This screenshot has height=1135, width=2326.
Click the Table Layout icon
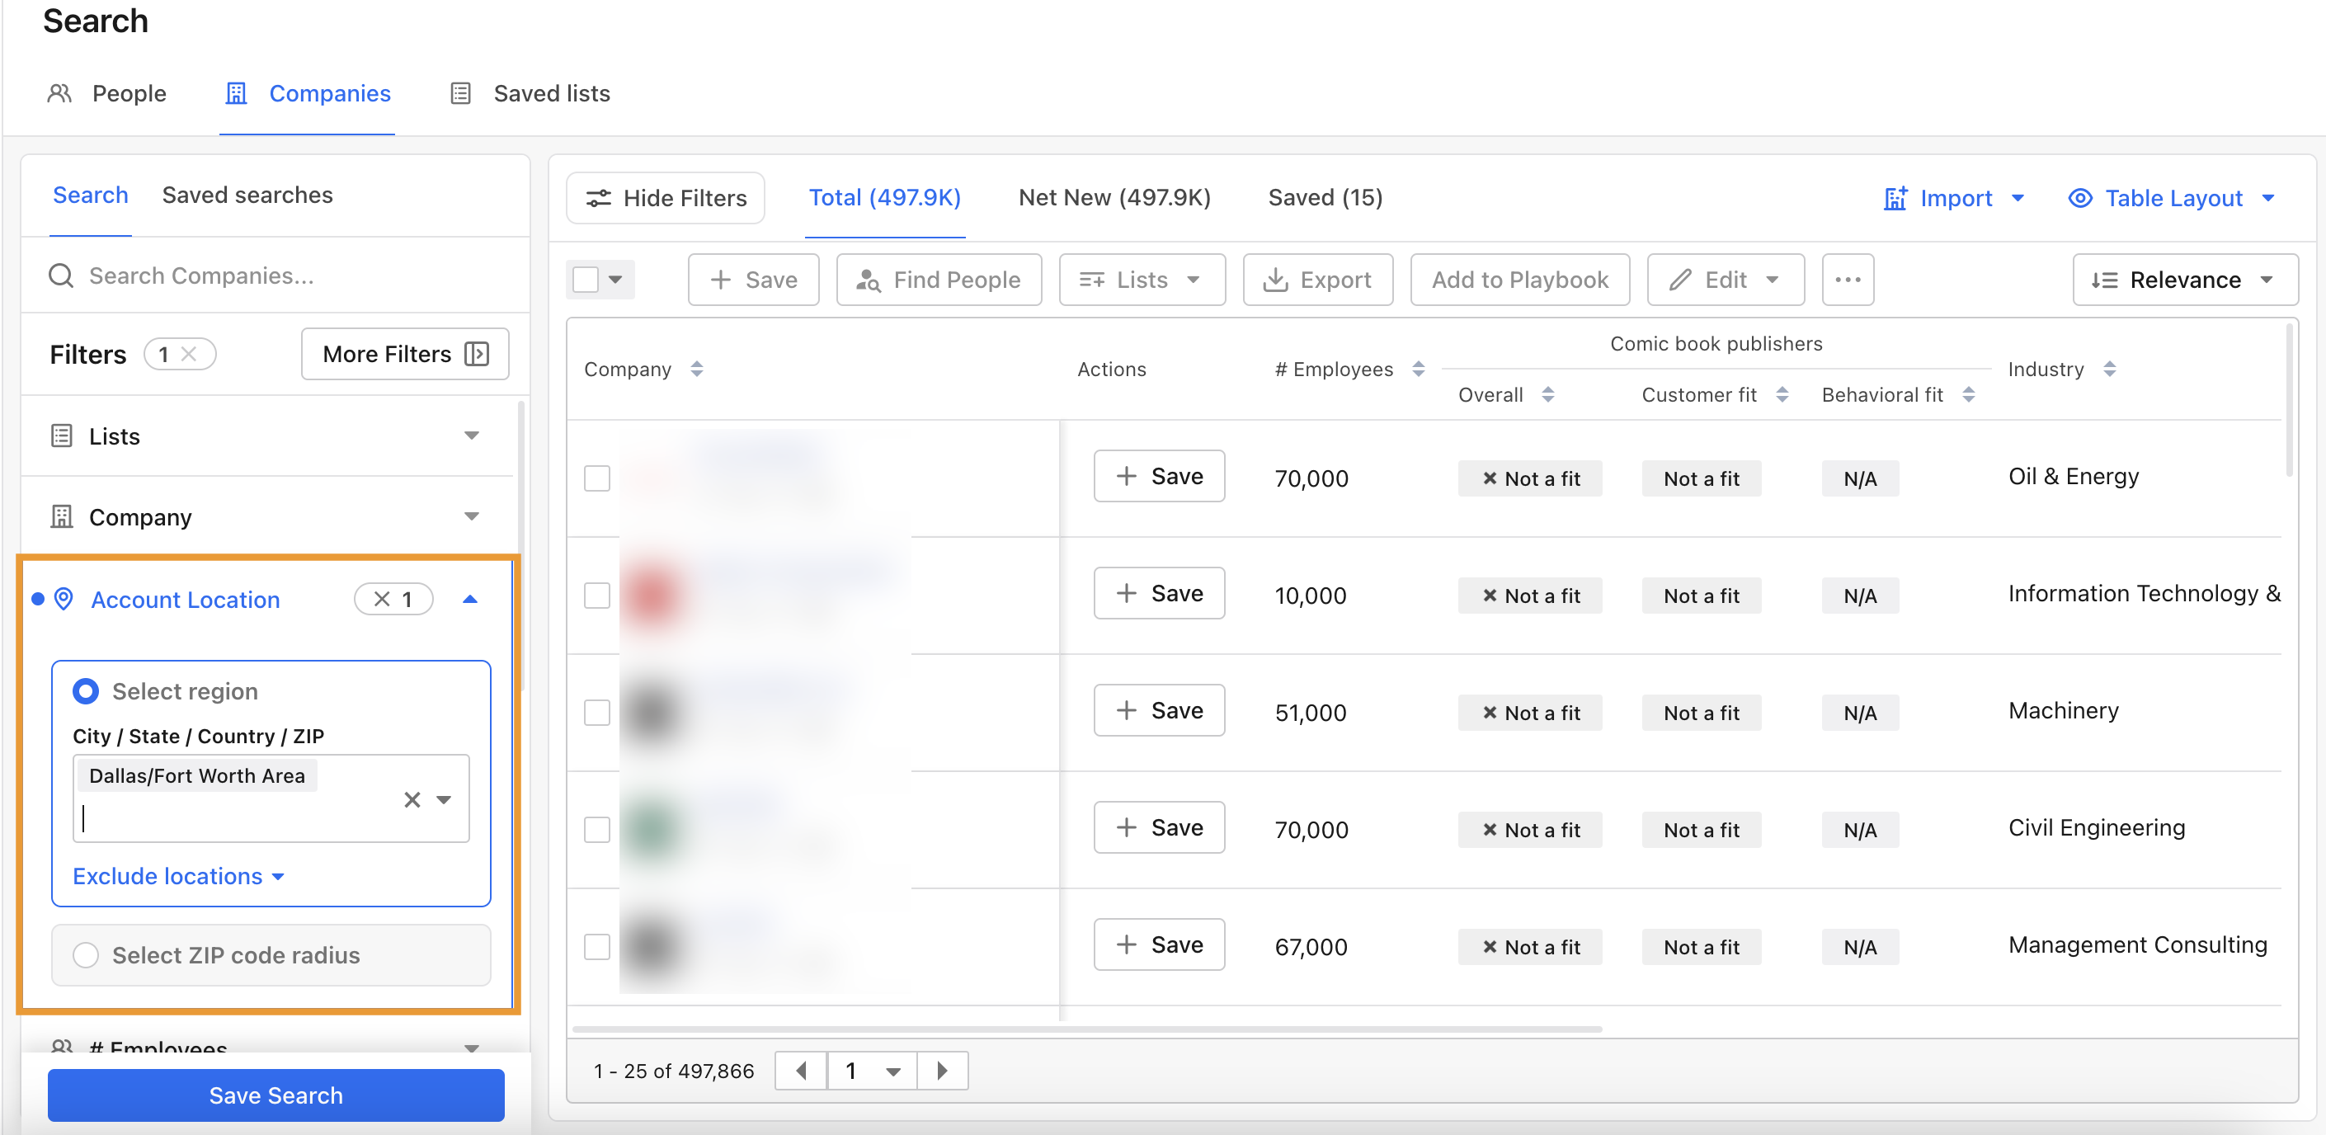[x=2080, y=198]
